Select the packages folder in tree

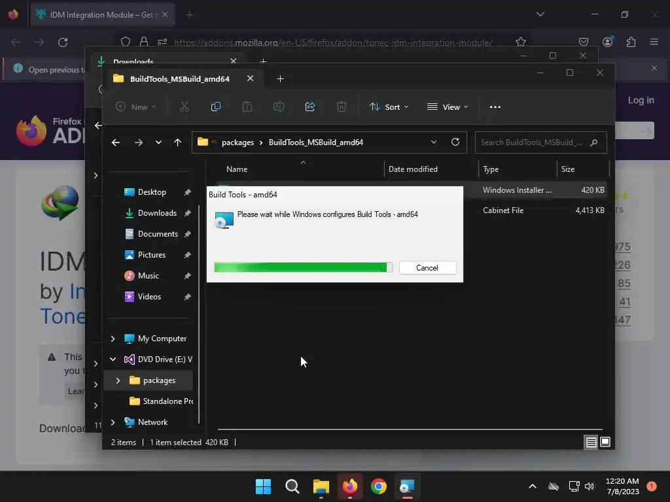(x=159, y=380)
